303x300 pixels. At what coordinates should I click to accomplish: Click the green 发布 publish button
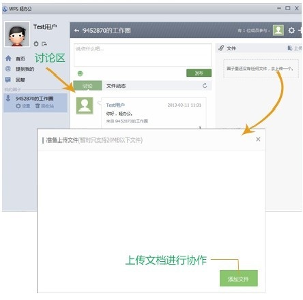(199, 73)
